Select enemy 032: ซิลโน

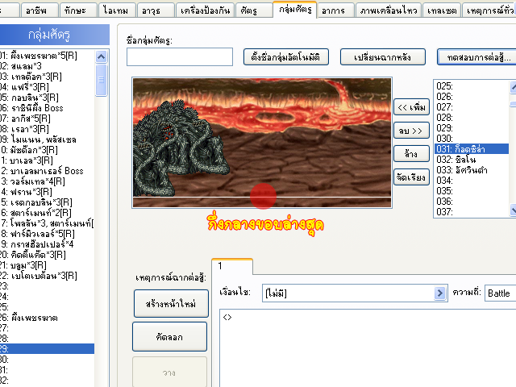pos(472,160)
